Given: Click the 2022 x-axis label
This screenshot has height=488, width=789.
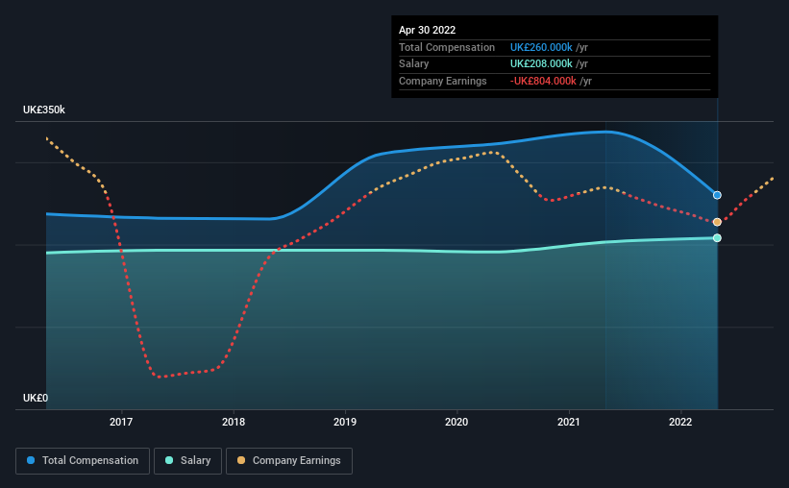Looking at the screenshot, I should 680,422.
